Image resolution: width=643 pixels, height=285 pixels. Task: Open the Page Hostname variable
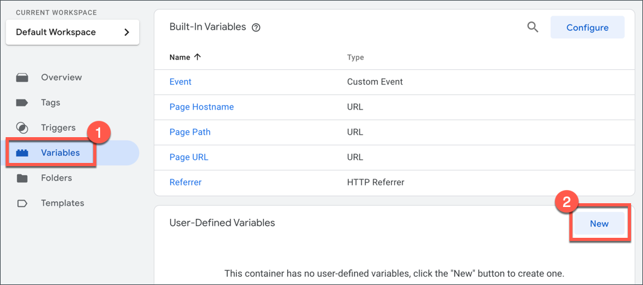(202, 107)
